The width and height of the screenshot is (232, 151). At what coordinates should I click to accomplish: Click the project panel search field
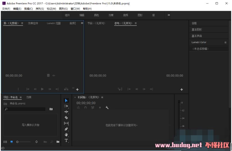(x=25, y=109)
